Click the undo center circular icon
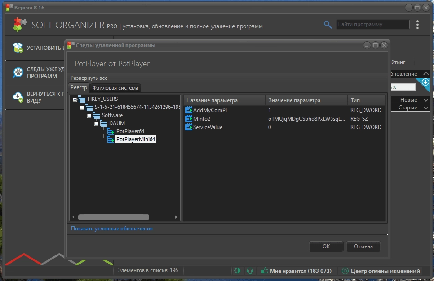434x281 pixels. (345, 271)
